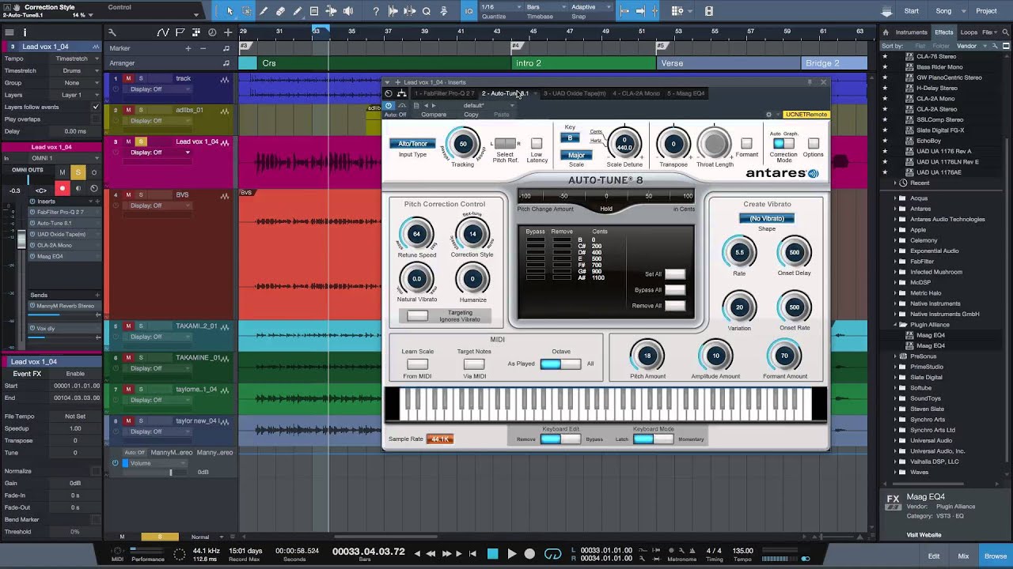This screenshot has height=569, width=1013.
Task: Switch the Correction Mode Auto/Graph toggle
Action: coord(783,144)
